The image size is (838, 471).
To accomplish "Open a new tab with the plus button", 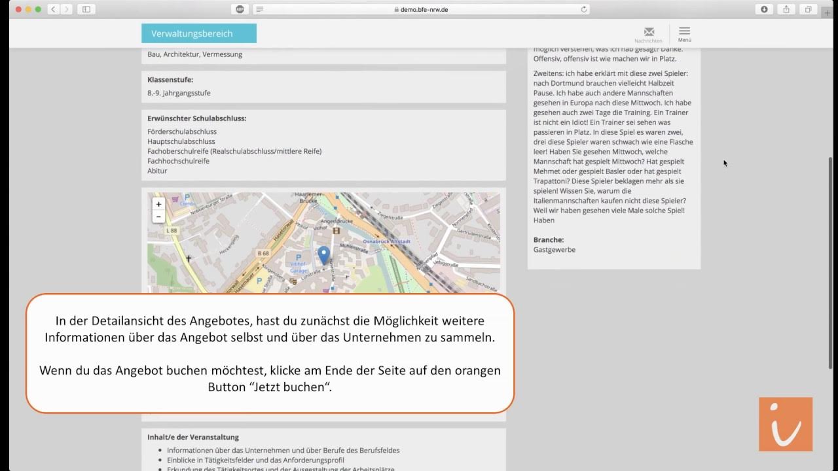I will coord(828,13).
